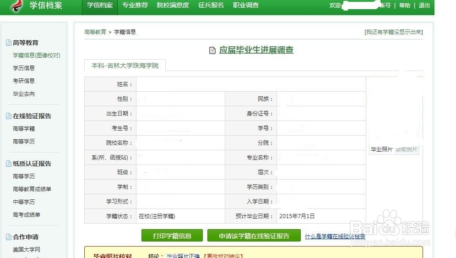Image resolution: width=456 pixels, height=258 pixels.
Task: Open 考研信息 in the sidebar
Action: click(x=24, y=81)
